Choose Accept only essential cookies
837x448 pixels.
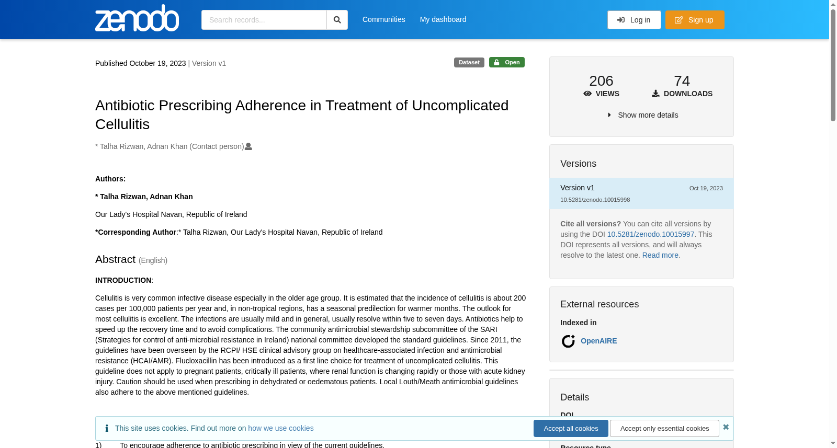point(664,428)
